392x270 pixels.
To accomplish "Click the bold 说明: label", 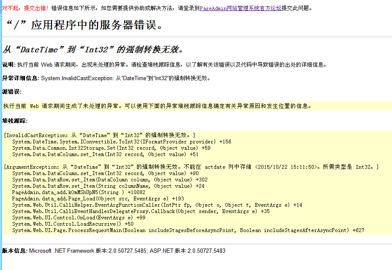I will tap(8, 65).
